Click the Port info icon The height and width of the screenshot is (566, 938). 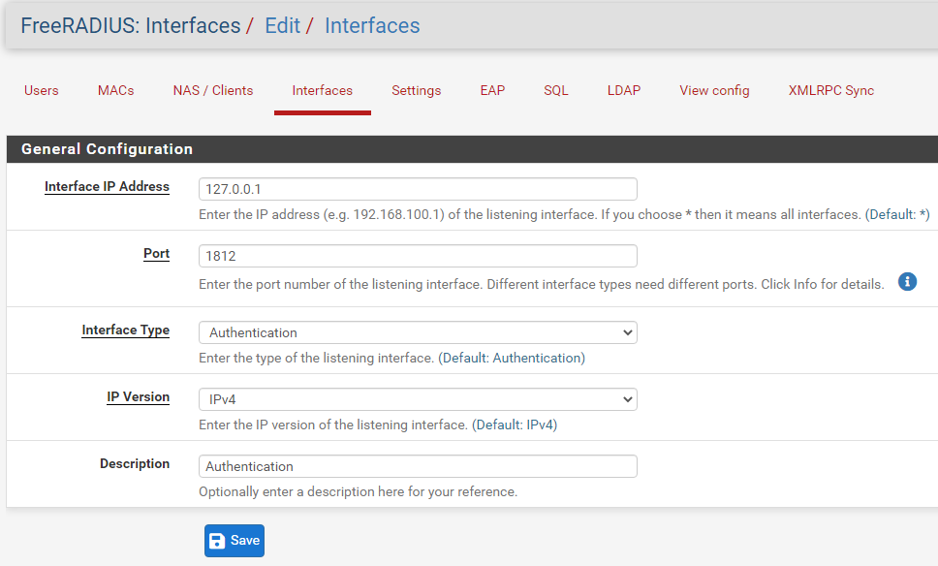tap(907, 282)
